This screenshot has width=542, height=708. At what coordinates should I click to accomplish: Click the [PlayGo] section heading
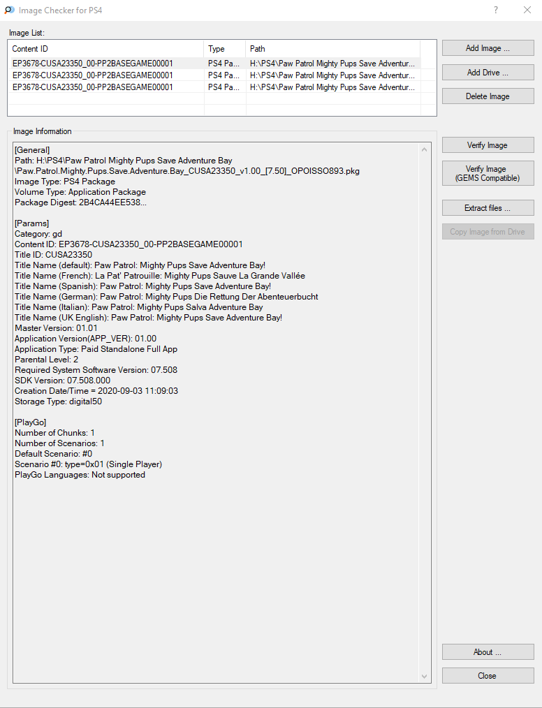(30, 422)
